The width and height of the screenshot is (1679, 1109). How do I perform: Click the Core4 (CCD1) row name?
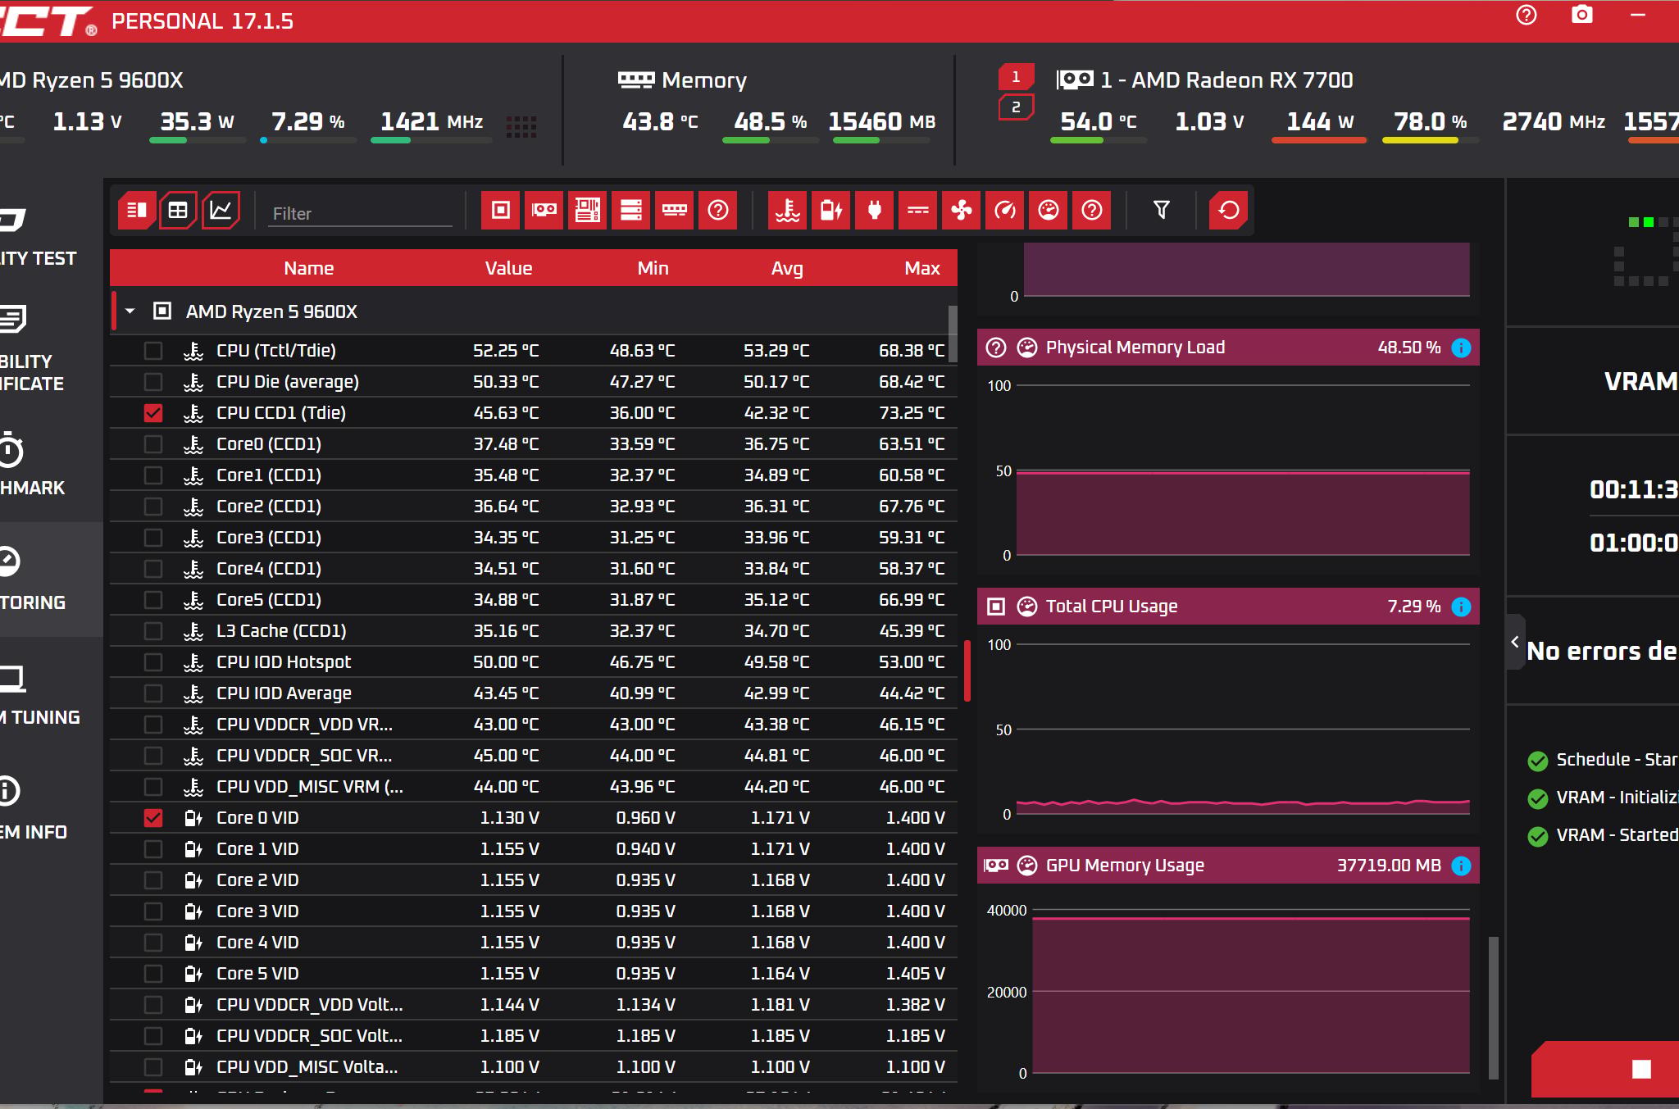[269, 569]
